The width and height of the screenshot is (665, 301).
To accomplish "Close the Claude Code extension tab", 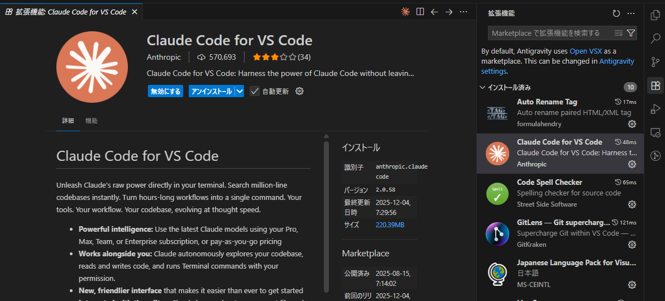I will [135, 12].
